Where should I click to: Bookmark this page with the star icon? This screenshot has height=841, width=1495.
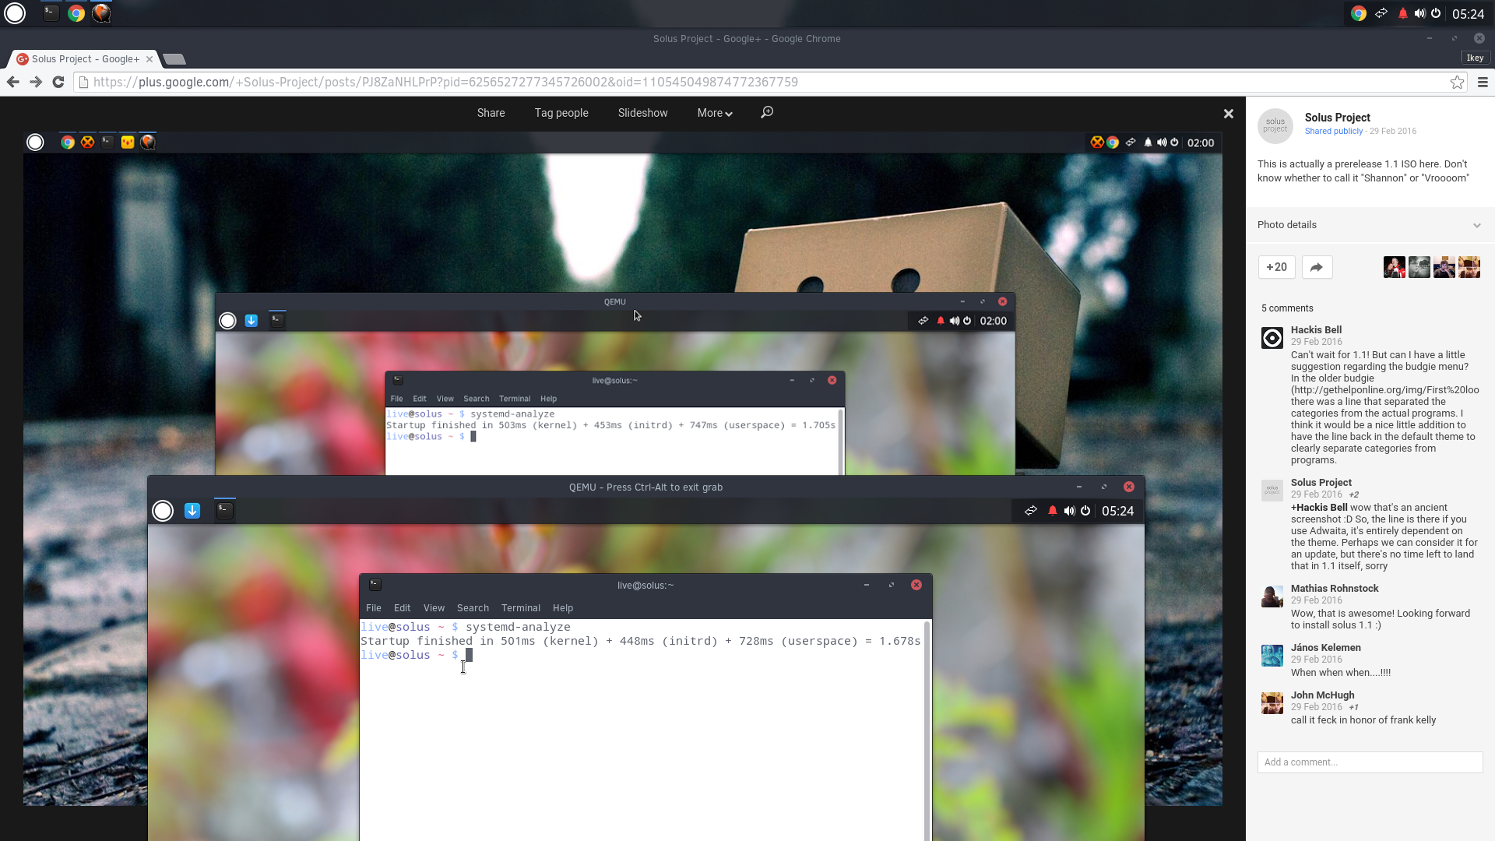click(x=1457, y=82)
